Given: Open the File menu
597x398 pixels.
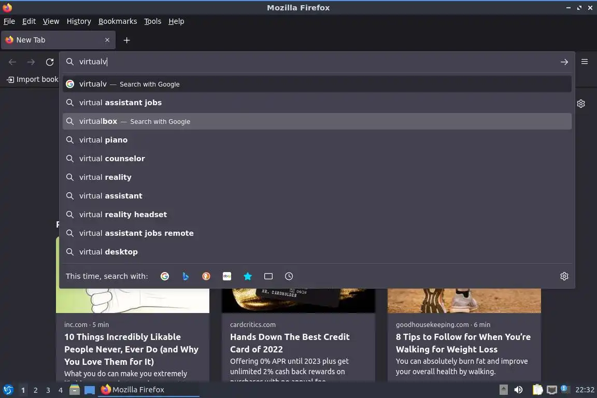Looking at the screenshot, I should 9,21.
